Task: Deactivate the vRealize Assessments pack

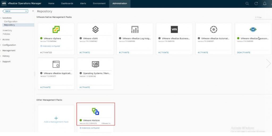Action: 244,52
